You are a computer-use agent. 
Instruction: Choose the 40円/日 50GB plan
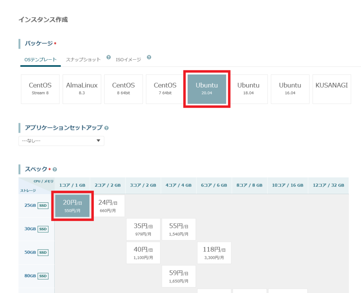click(x=143, y=253)
